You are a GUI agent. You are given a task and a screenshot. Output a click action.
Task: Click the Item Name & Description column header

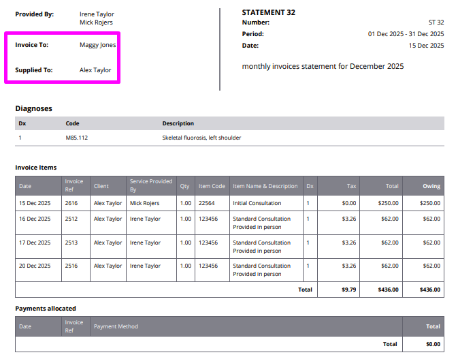tap(265, 186)
